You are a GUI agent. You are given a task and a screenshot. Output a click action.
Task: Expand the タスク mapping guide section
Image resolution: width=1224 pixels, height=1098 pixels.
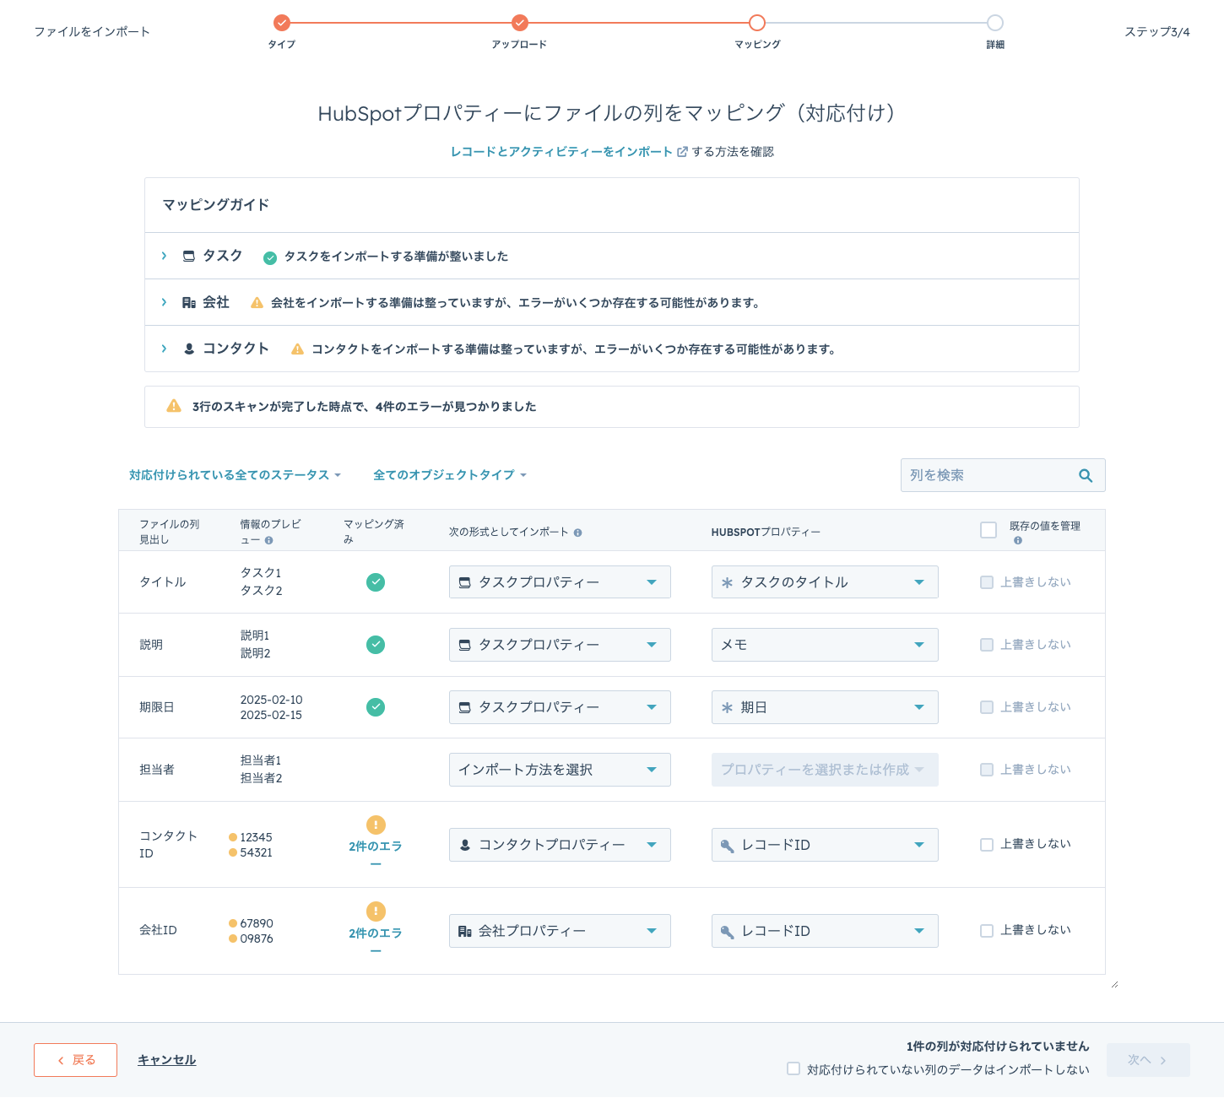[164, 256]
